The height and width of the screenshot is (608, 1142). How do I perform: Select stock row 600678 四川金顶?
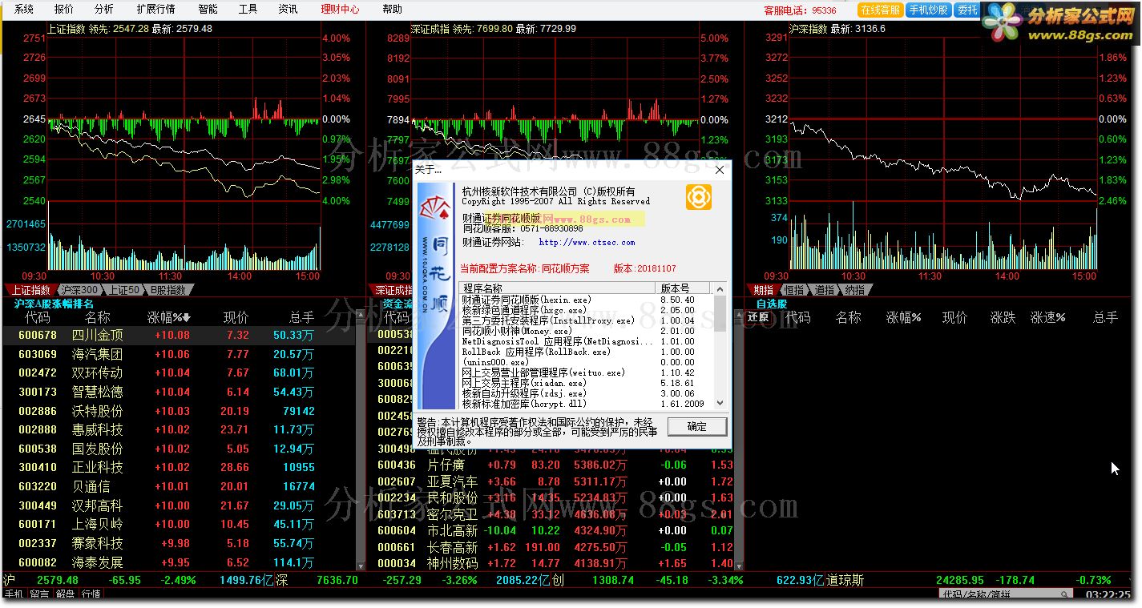click(178, 336)
